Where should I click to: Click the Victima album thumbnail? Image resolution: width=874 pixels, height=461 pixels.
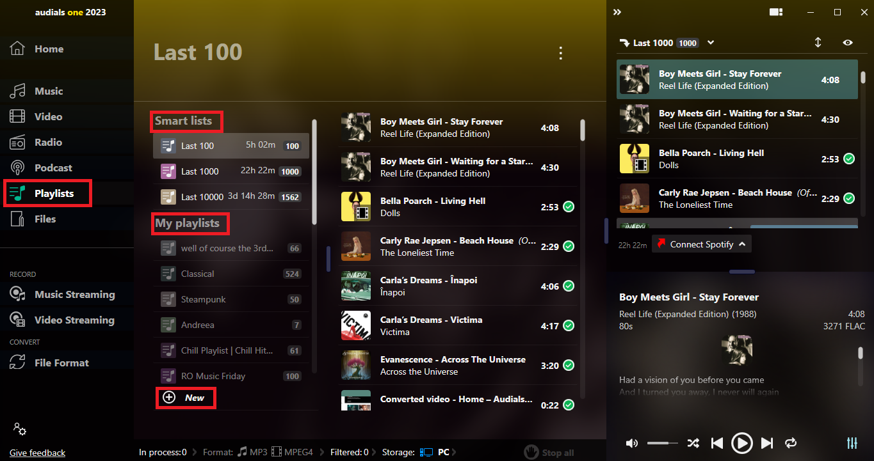click(356, 325)
